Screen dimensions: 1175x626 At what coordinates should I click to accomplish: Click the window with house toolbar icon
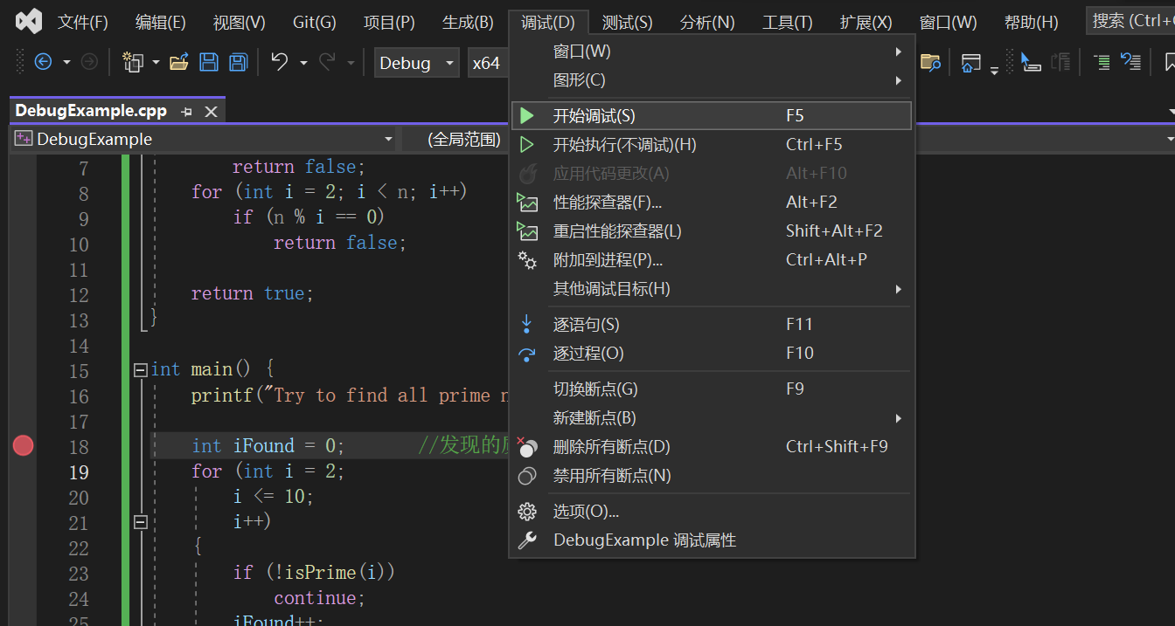pos(970,63)
